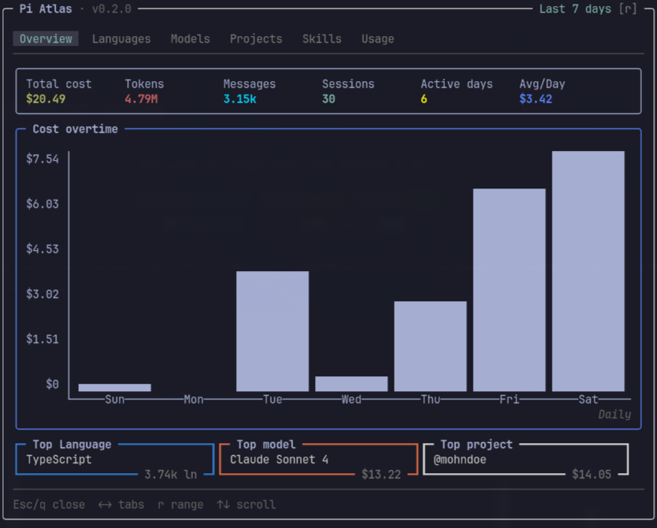
Task: Click the 3.74k ln language count
Action: 171,475
